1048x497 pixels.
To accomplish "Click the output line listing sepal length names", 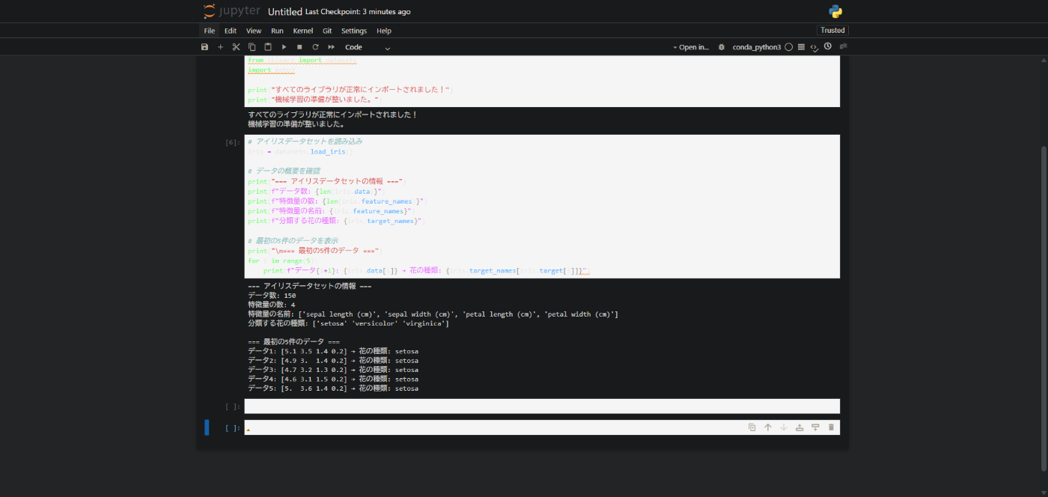I will (433, 314).
